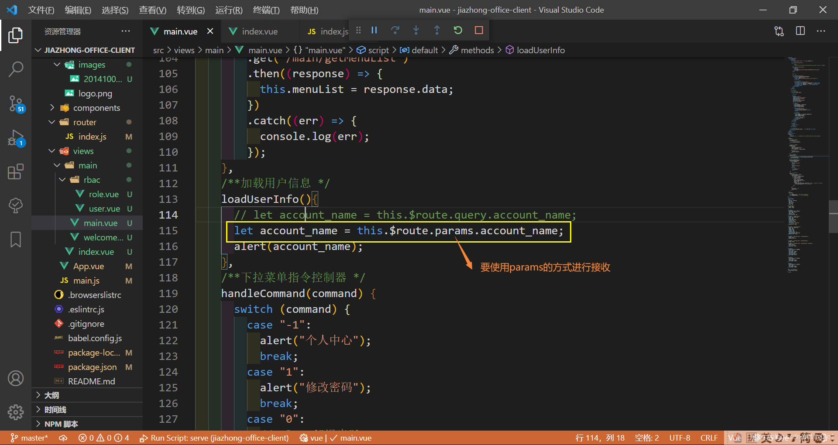This screenshot has height=445, width=838.
Task: Place cursor on line number 115
Action: tap(168, 231)
